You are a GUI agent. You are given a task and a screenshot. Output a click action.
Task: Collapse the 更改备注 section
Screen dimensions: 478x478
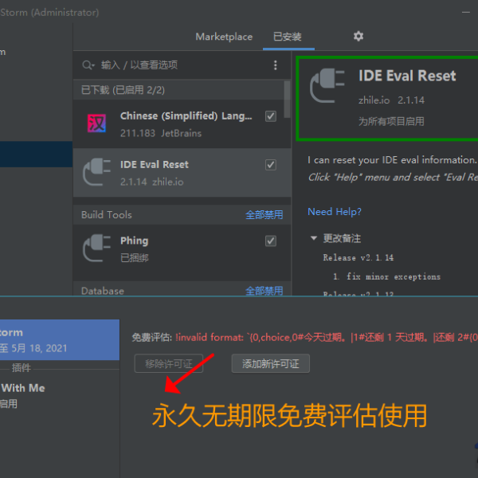[313, 238]
